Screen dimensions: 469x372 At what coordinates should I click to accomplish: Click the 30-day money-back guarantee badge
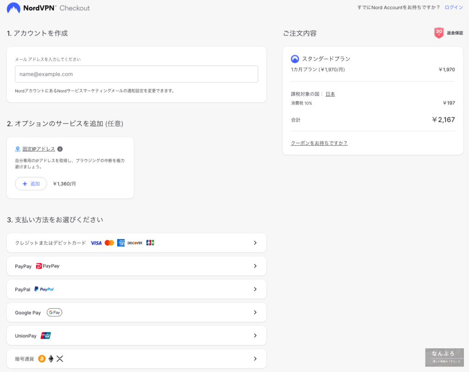[x=439, y=33]
